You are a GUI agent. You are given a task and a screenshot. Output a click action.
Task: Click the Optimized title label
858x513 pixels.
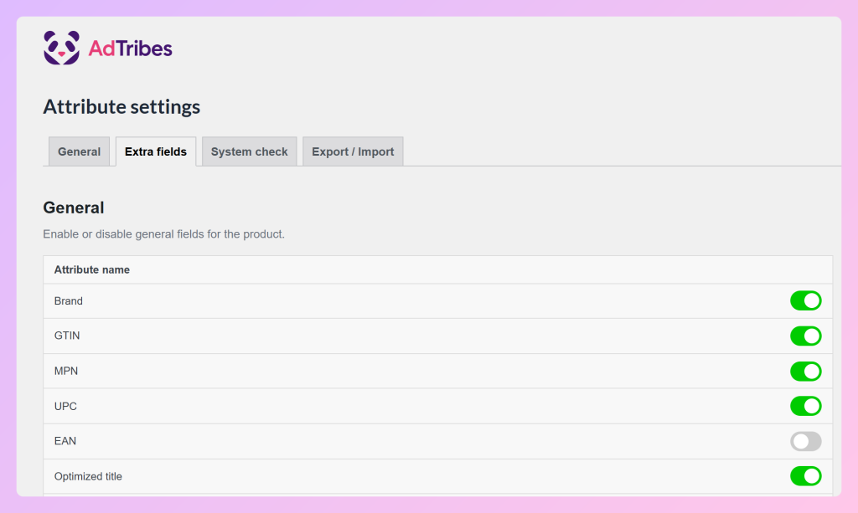pos(88,477)
